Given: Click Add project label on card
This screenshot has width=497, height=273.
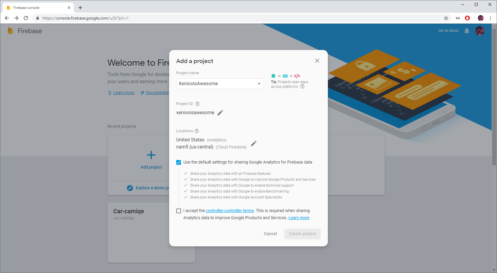Looking at the screenshot, I should (x=151, y=167).
